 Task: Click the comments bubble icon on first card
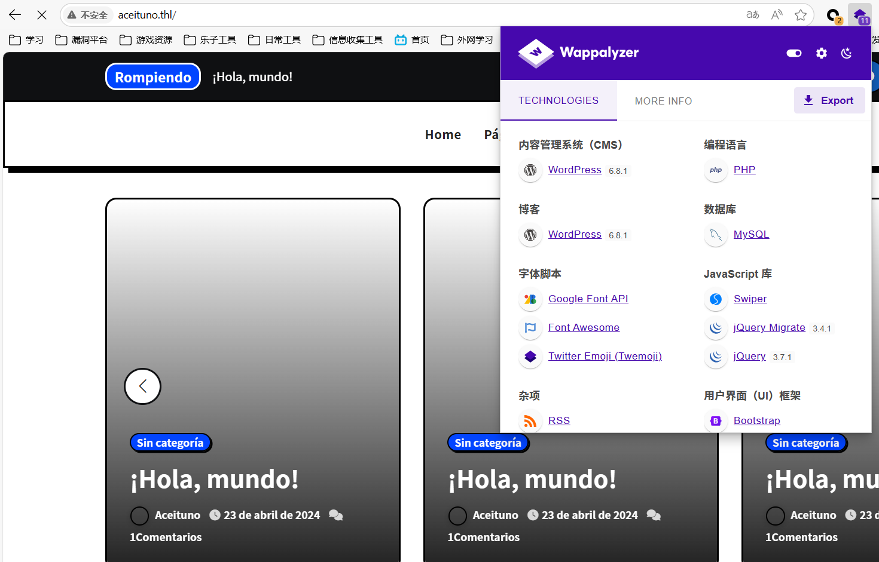pyautogui.click(x=336, y=515)
